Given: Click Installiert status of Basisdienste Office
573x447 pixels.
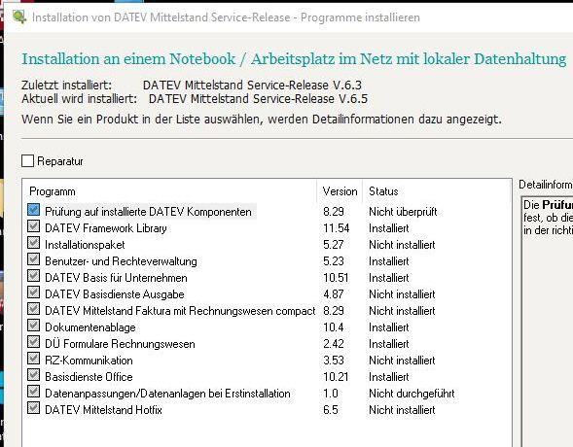Looking at the screenshot, I should (x=389, y=377).
